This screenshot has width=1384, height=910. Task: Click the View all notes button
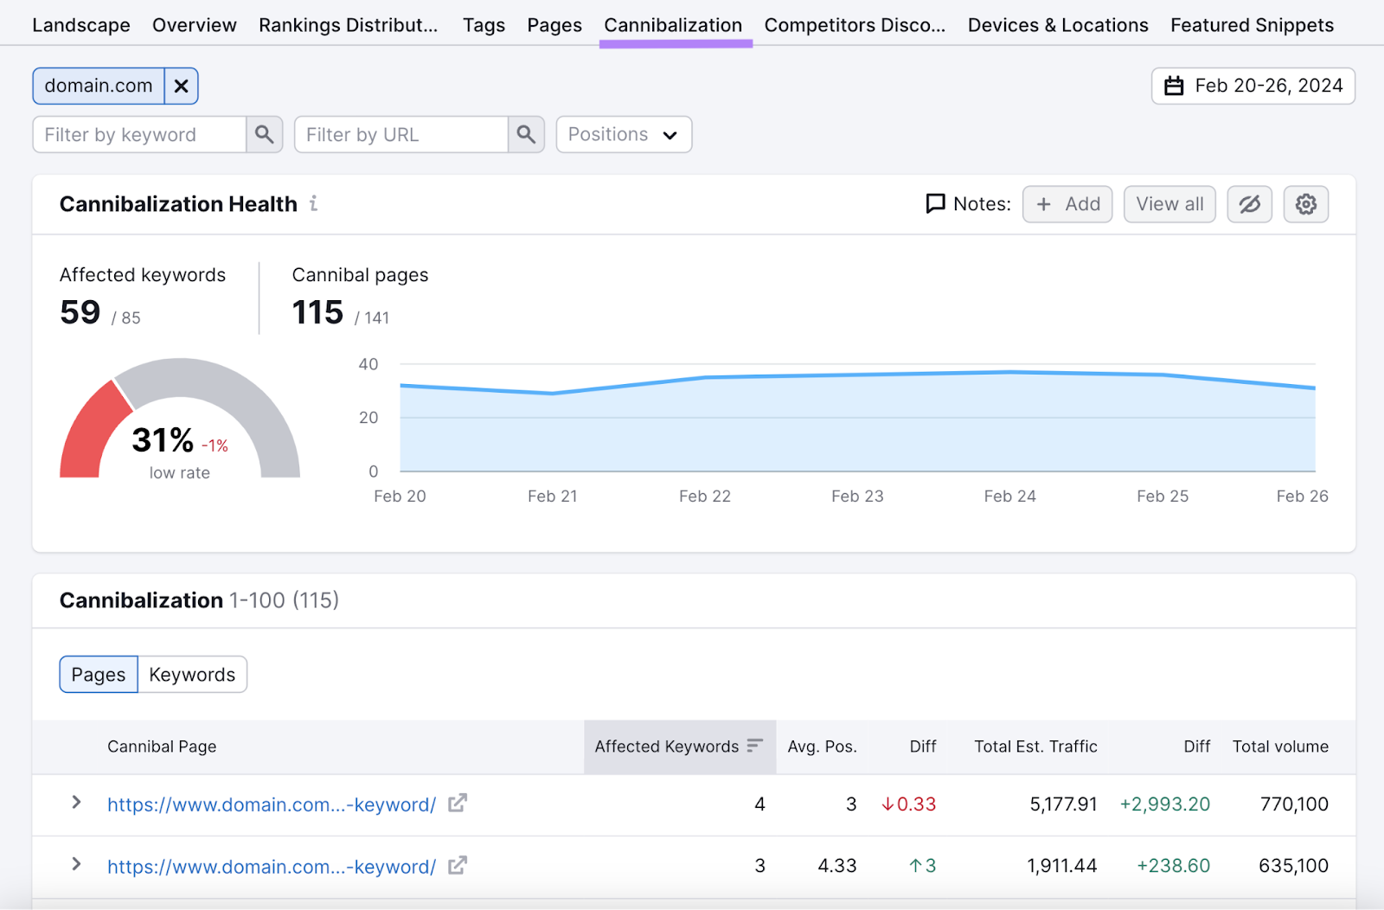click(x=1169, y=204)
